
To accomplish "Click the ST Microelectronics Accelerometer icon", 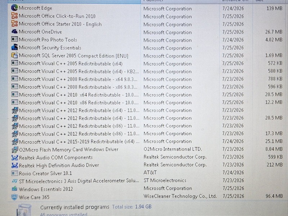I will [15, 181].
